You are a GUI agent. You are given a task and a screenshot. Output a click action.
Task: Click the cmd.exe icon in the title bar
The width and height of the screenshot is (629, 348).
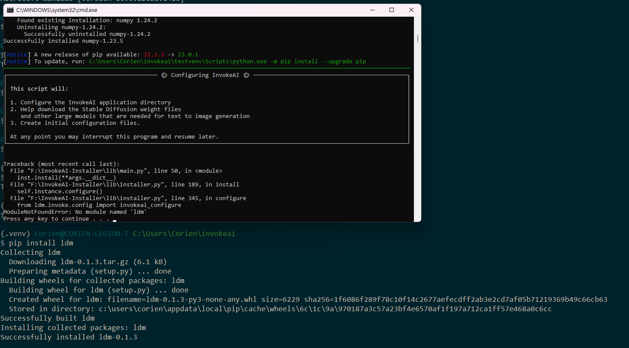point(9,9)
